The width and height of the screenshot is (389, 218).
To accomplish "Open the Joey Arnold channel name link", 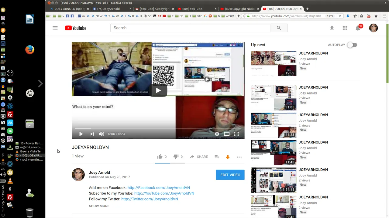I will coord(99,172).
